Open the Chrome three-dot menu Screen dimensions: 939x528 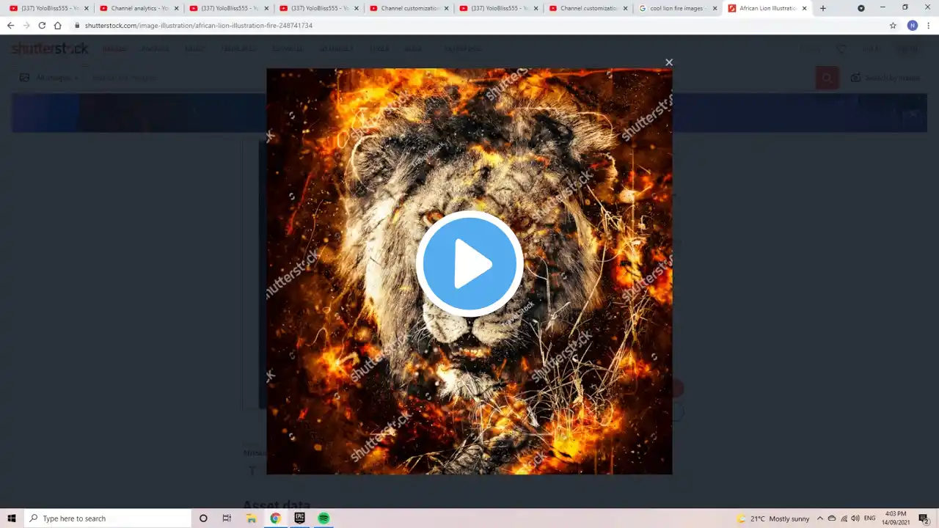tap(929, 25)
